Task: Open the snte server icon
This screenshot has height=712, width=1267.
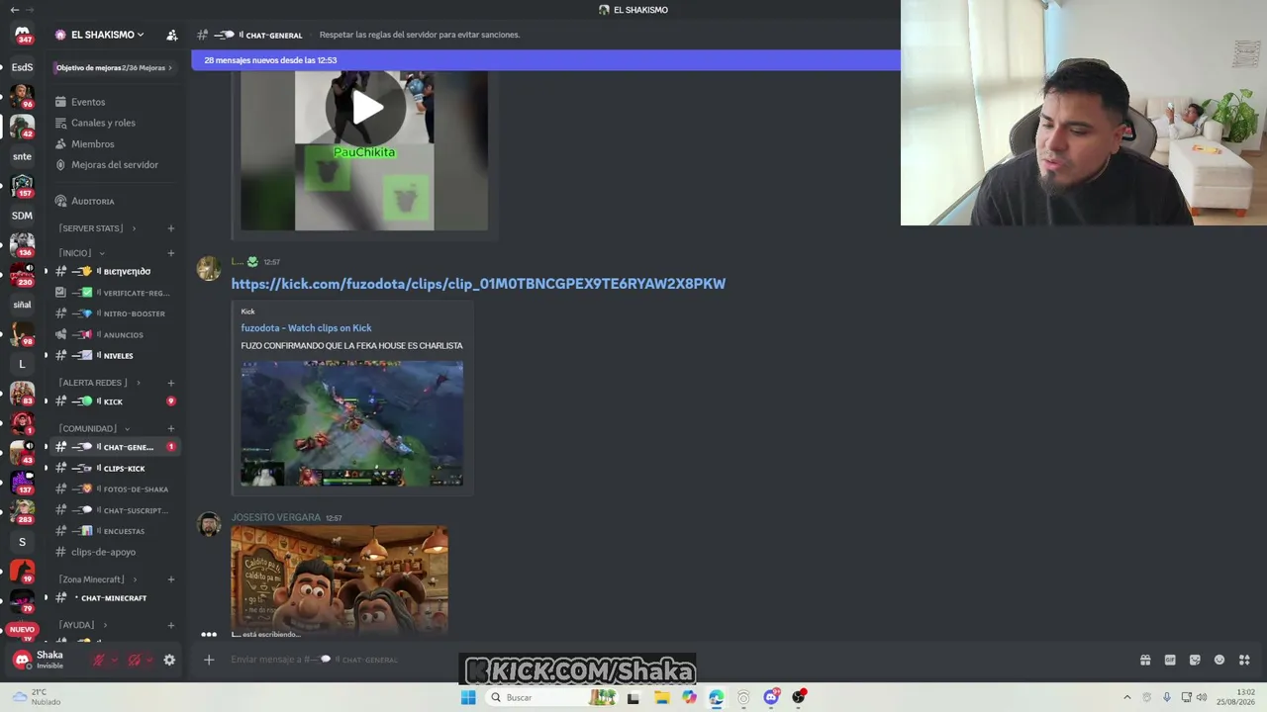Action: (22, 156)
